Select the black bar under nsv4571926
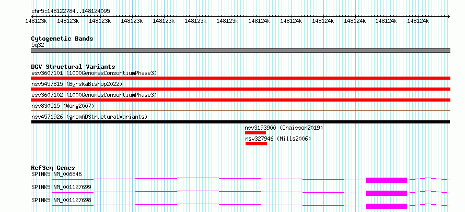 tap(240, 122)
